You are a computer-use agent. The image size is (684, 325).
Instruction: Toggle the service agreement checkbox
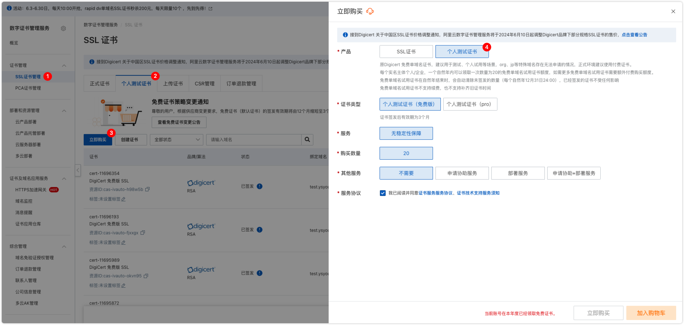(x=383, y=193)
